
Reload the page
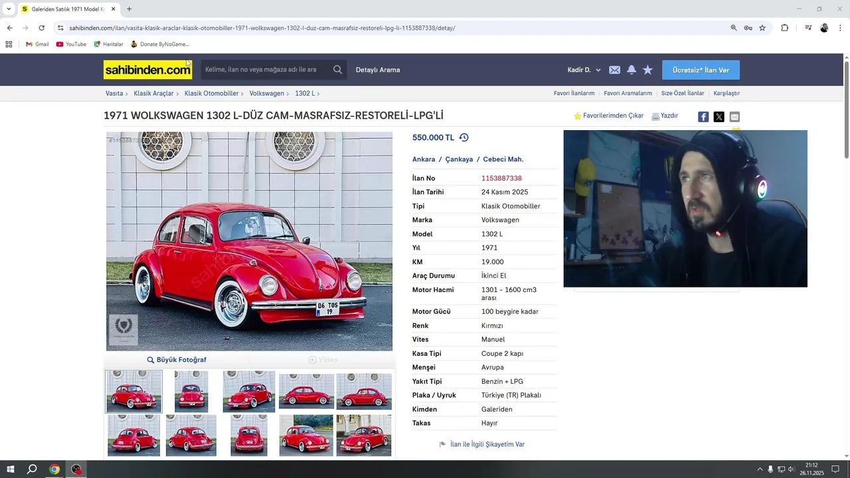pos(41,28)
